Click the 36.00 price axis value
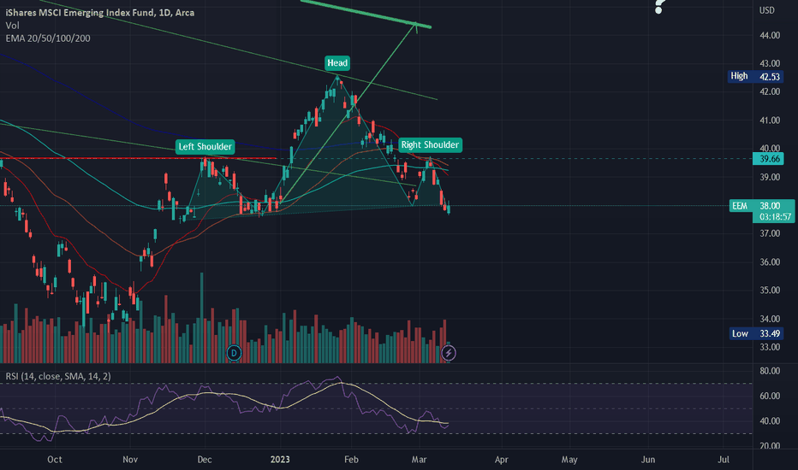Image resolution: width=798 pixels, height=470 pixels. [770, 262]
